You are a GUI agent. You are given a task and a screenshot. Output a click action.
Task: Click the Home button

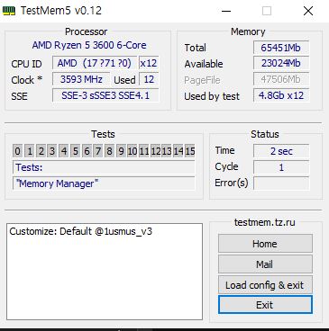pos(265,244)
